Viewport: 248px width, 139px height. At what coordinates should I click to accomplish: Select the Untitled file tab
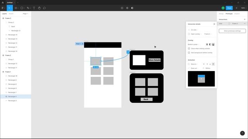click(10, 3)
